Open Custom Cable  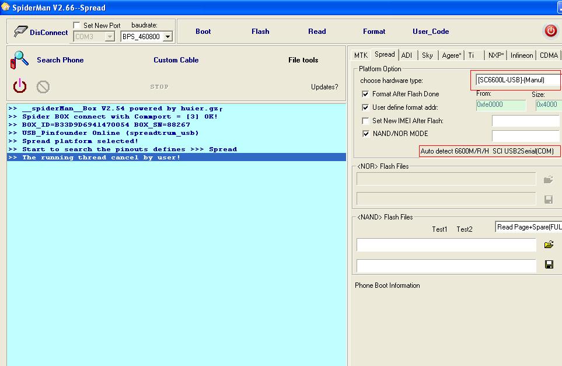(x=176, y=60)
